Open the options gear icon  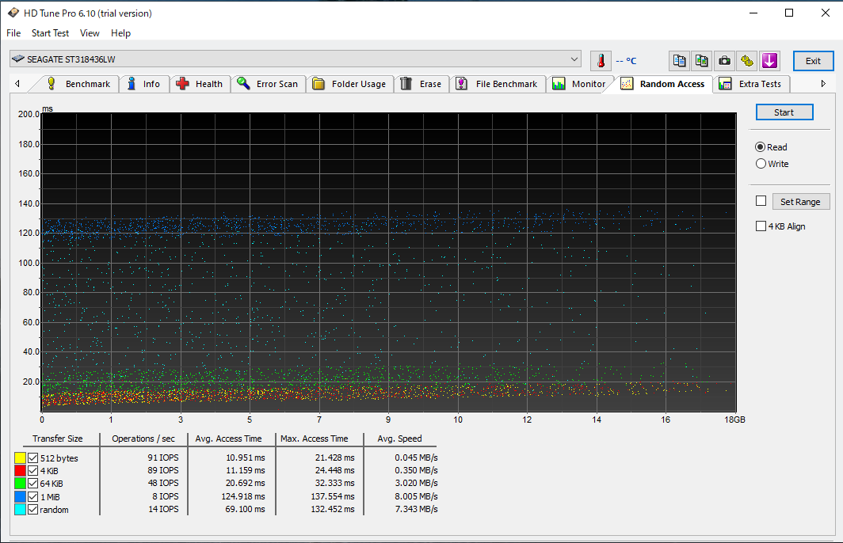tap(746, 61)
